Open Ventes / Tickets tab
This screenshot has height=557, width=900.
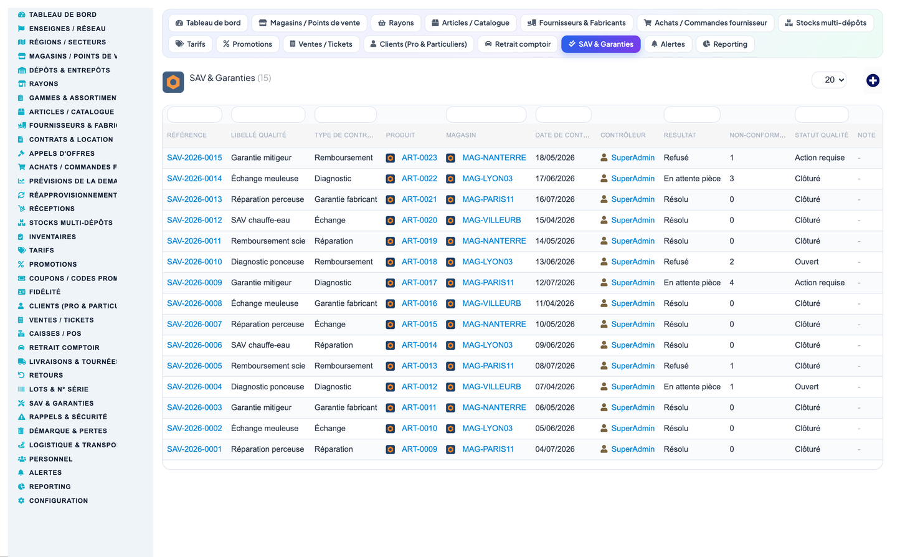click(x=321, y=44)
